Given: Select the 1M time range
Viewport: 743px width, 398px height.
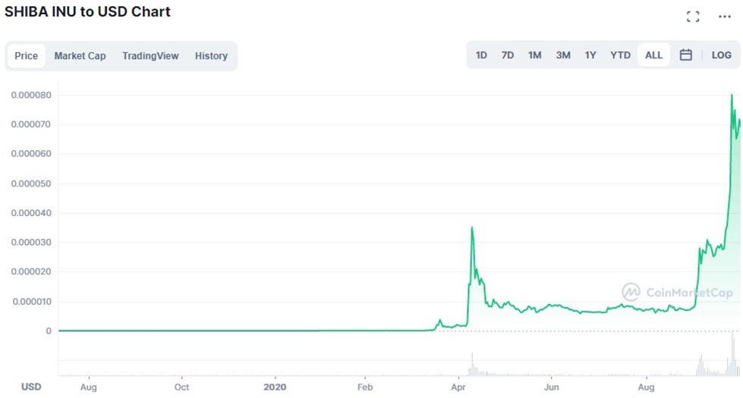Looking at the screenshot, I should [x=534, y=55].
